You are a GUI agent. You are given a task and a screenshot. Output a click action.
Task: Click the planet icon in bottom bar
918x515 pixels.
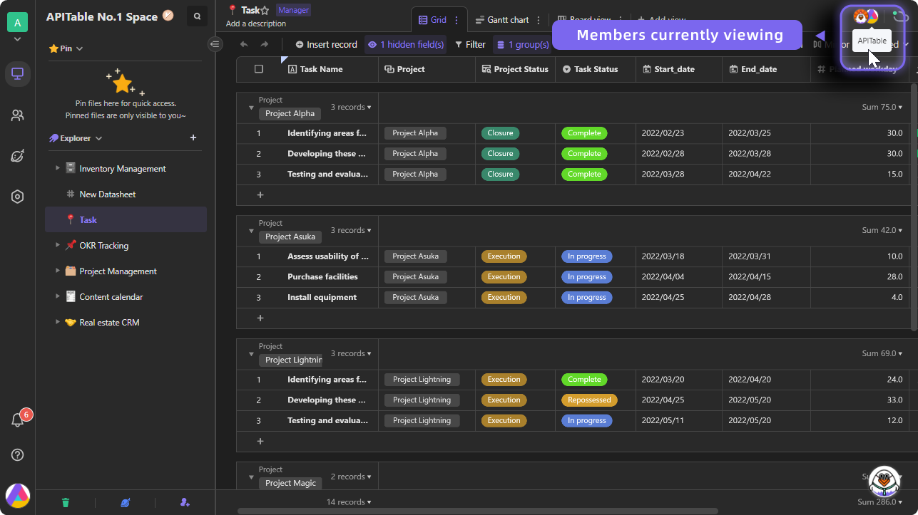click(x=126, y=502)
